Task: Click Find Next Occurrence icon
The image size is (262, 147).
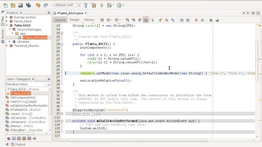Action: tap(140, 20)
